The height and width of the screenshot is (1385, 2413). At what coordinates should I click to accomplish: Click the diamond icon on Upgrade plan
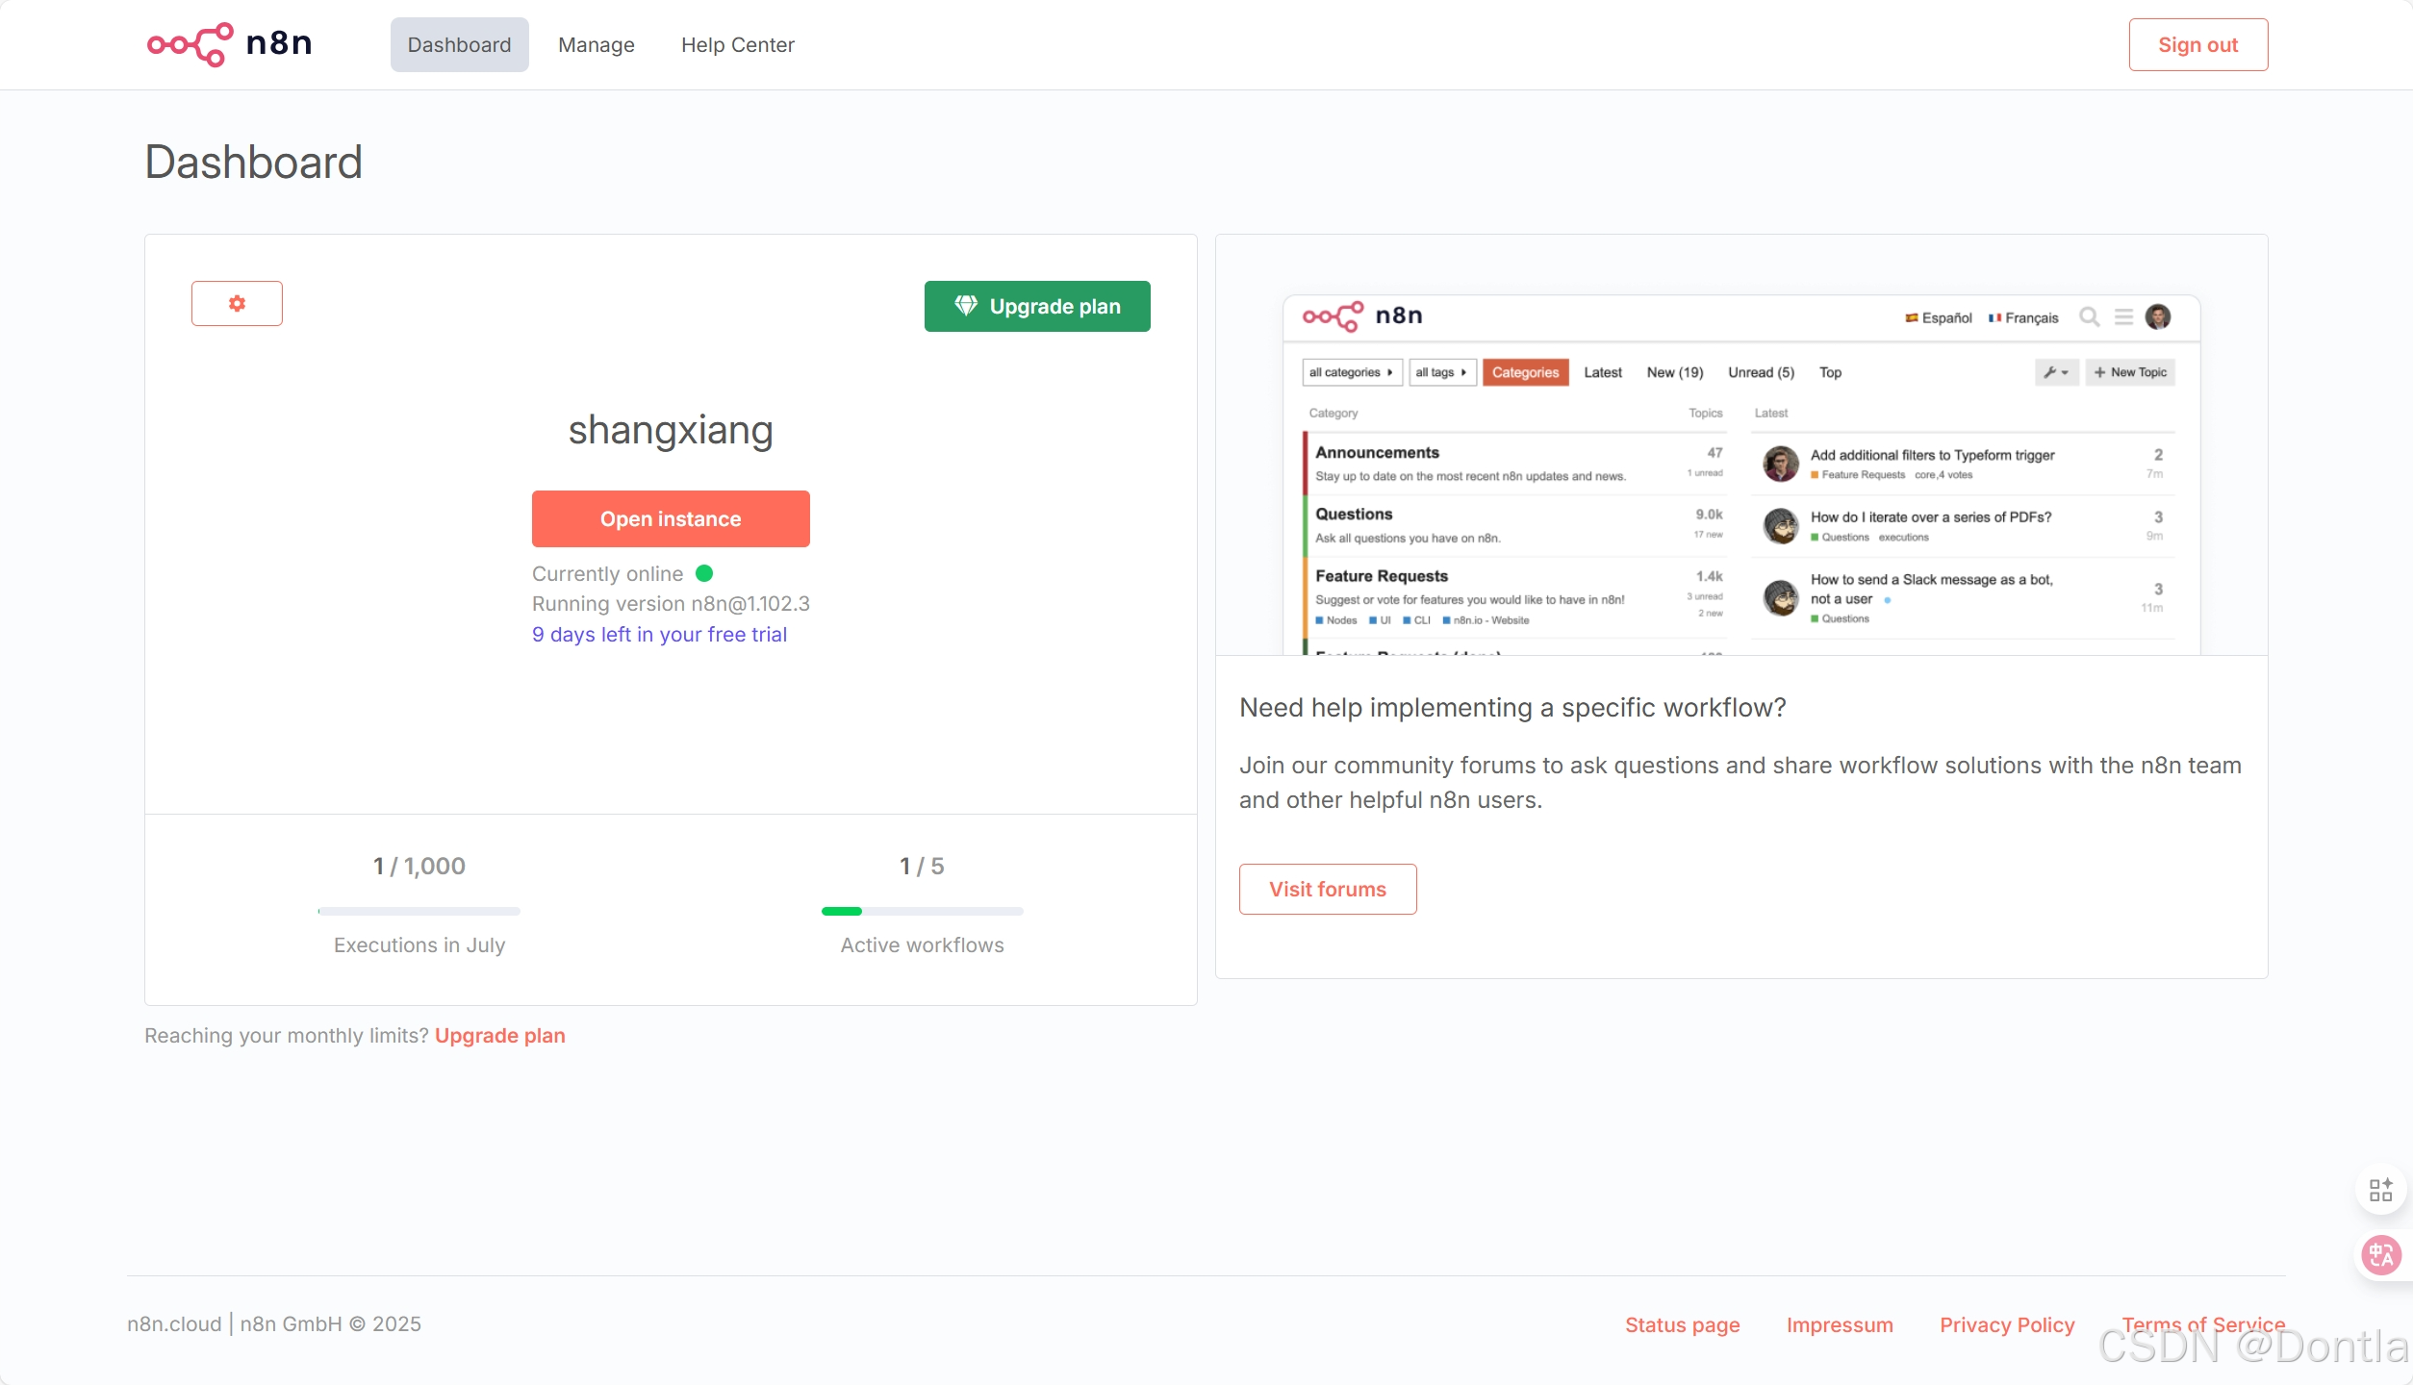tap(966, 306)
